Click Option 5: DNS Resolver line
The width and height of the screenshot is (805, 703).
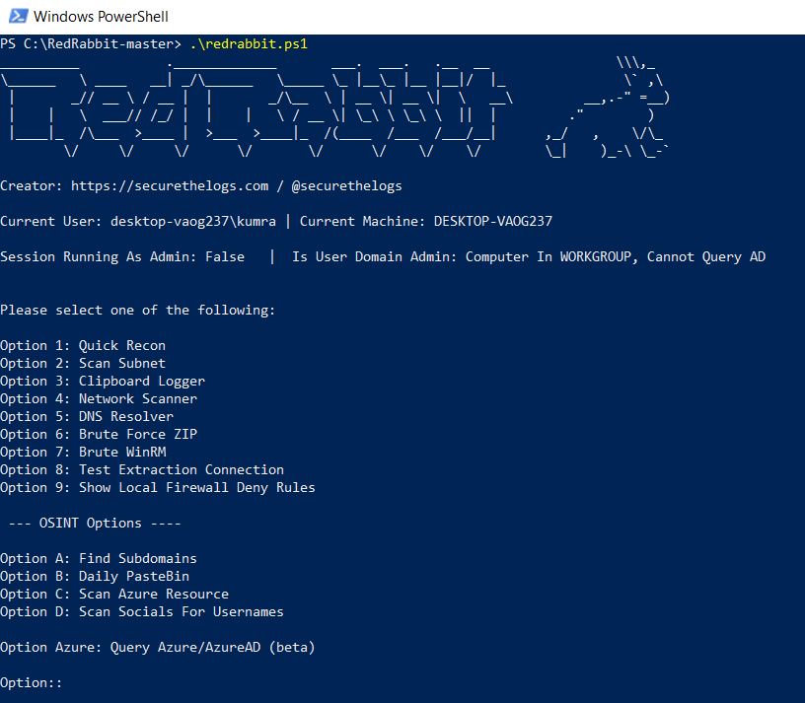(x=87, y=416)
